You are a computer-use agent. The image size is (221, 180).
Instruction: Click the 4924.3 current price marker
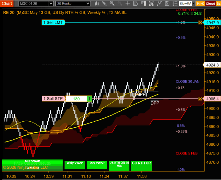(x=212, y=65)
